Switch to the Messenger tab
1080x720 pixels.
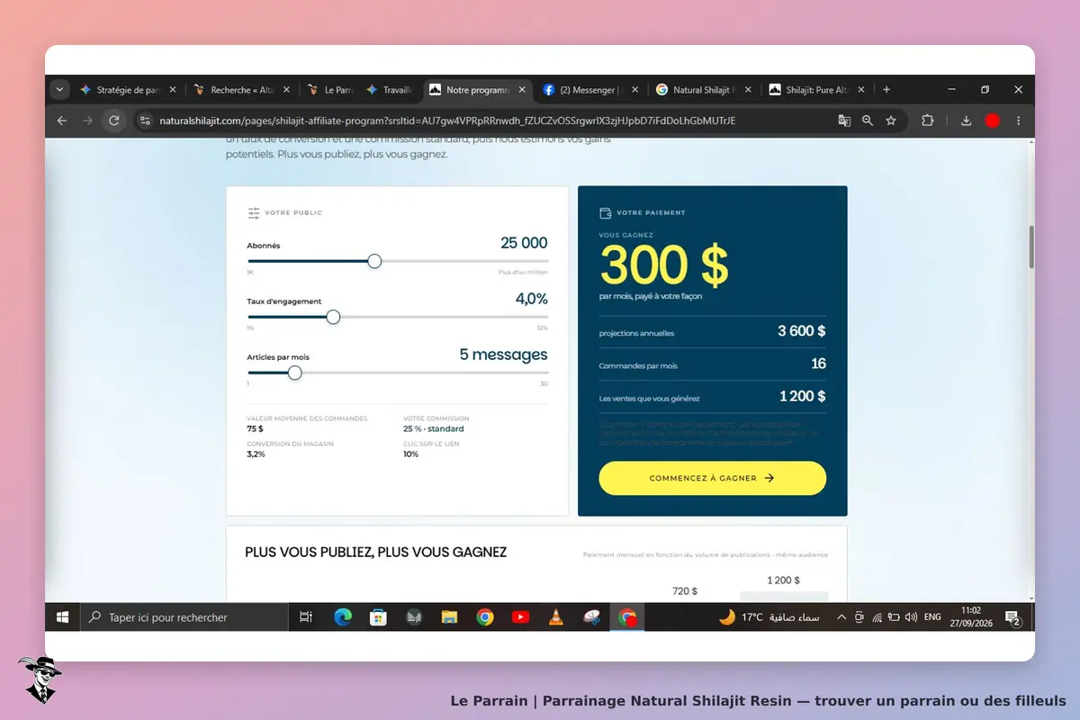[591, 90]
